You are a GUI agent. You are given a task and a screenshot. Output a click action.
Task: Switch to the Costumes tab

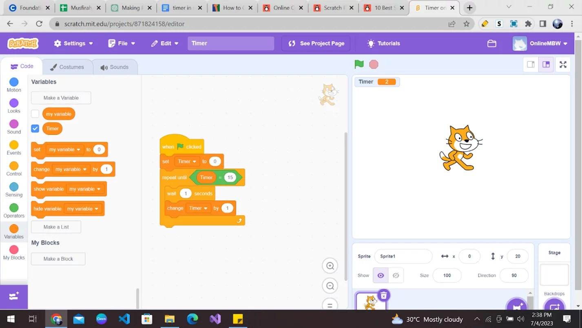68,66
